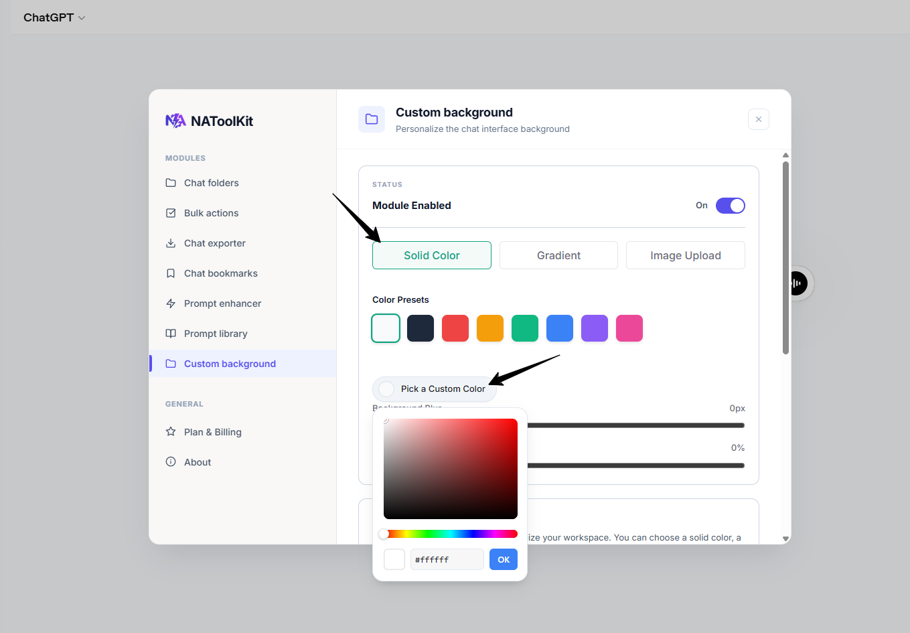Select the Prompt enhancer module
Viewport: 910px width, 633px height.
click(242, 303)
